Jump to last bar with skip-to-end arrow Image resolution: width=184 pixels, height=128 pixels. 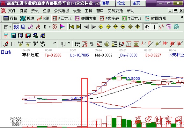point(79,27)
